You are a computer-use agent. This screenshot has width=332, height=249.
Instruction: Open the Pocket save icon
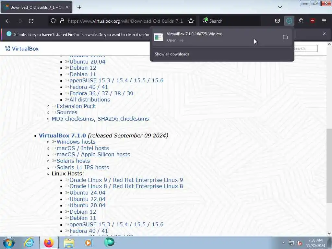[278, 21]
